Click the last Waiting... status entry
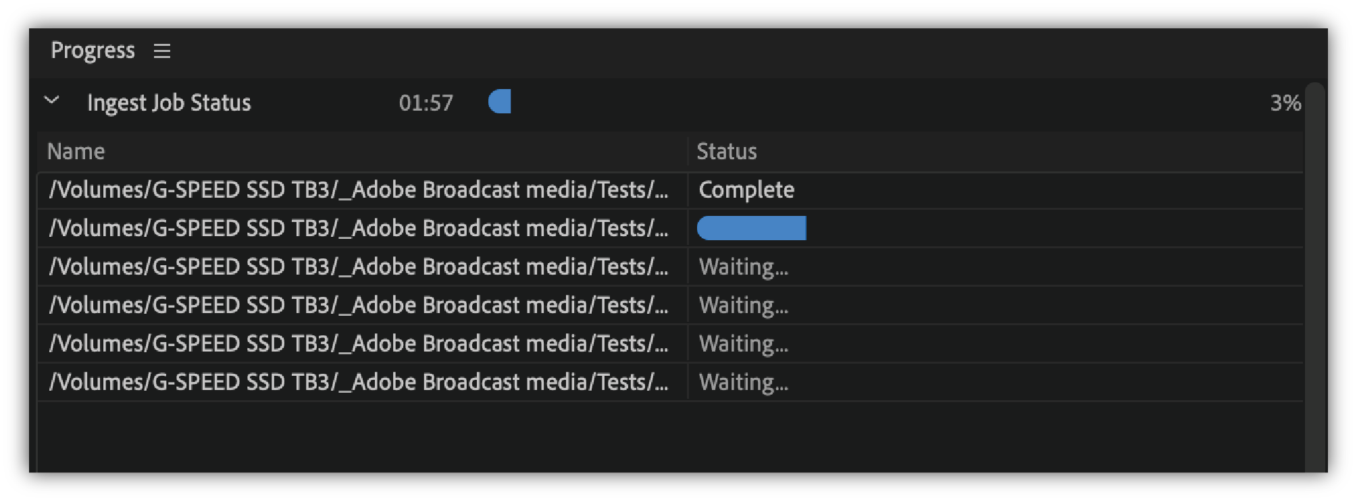The width and height of the screenshot is (1357, 502). tap(744, 383)
